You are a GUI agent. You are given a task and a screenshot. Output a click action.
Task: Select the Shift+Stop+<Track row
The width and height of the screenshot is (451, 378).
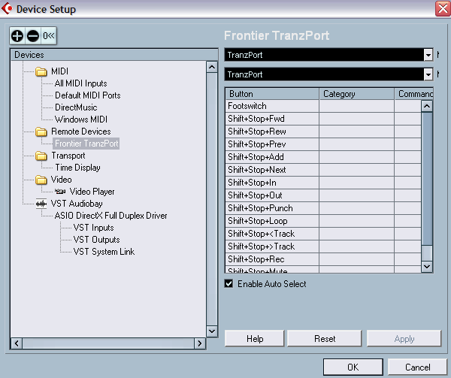(x=323, y=234)
